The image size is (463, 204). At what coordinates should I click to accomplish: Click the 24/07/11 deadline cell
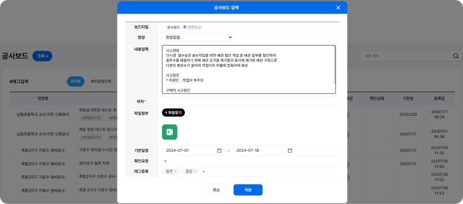tap(408, 164)
